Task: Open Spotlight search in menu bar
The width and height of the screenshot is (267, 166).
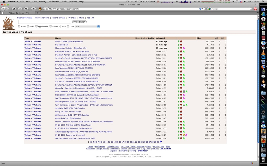Action: pyautogui.click(x=263, y=1)
